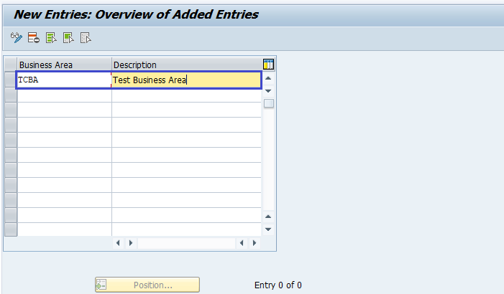Screen dimensions: 504x294
Task: Click the vertical scrollbar thumb of table
Action: pyautogui.click(x=269, y=103)
